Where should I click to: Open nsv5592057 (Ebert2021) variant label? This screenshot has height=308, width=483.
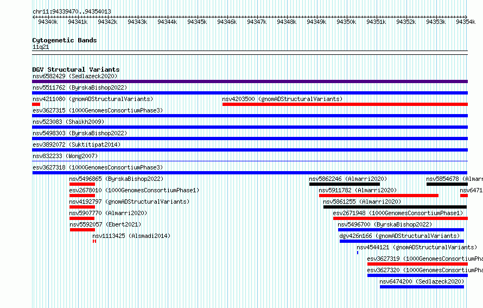[x=105, y=224]
